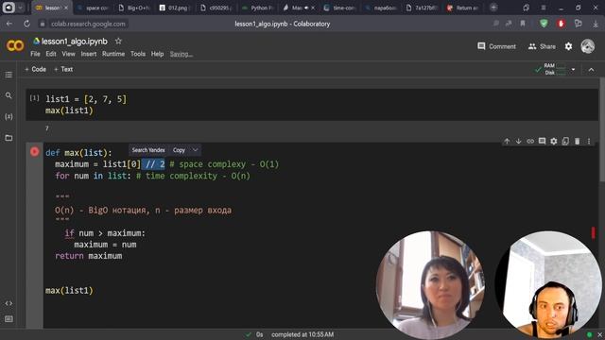This screenshot has width=605, height=340.
Task: Open Colab settings gear in header
Action: [x=568, y=46]
